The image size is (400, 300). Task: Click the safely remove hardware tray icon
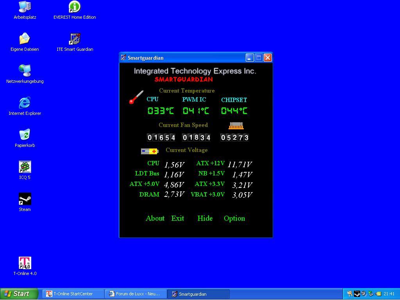coord(371,293)
